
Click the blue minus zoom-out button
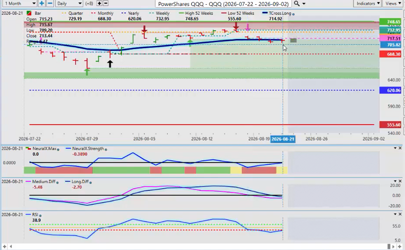click(50, 3)
